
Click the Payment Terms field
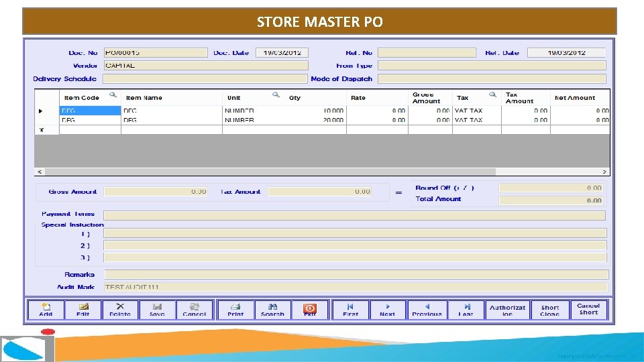tap(354, 215)
